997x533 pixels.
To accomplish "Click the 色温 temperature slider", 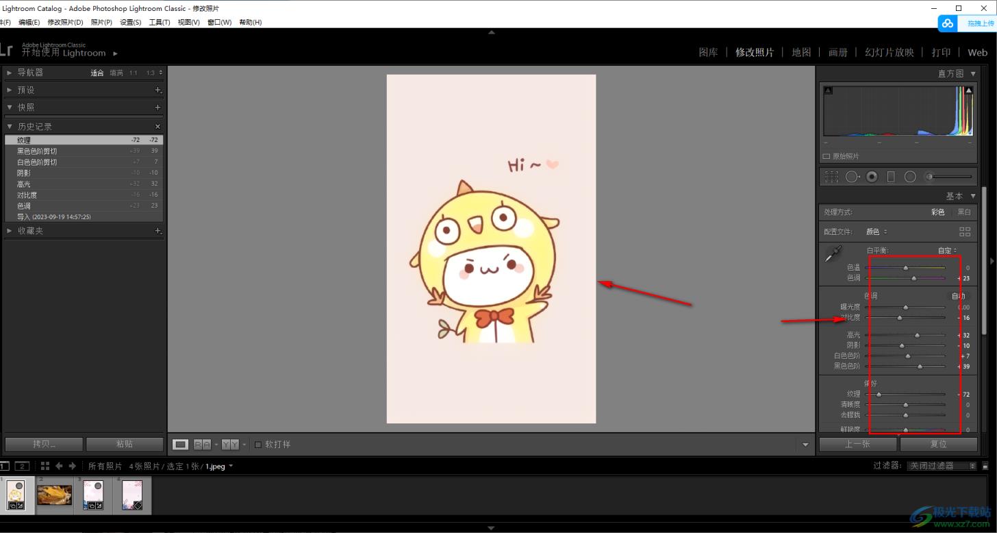I will pos(905,268).
